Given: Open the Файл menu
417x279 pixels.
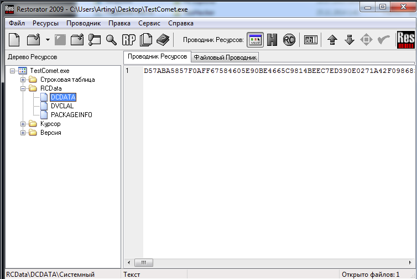Looking at the screenshot, I should pyautogui.click(x=17, y=23).
